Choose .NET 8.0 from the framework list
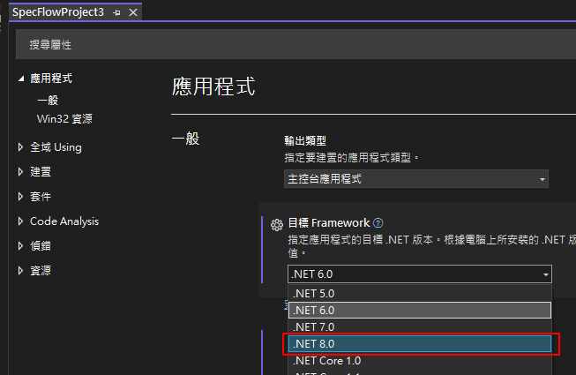This screenshot has height=375, width=576. click(x=420, y=344)
